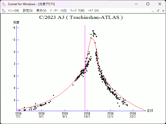
Task: Click the C/2023 A3 graph title
Action: [x=81, y=18]
